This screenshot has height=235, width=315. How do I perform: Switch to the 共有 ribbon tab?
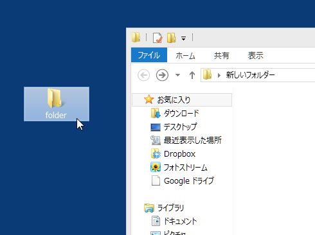coord(222,56)
